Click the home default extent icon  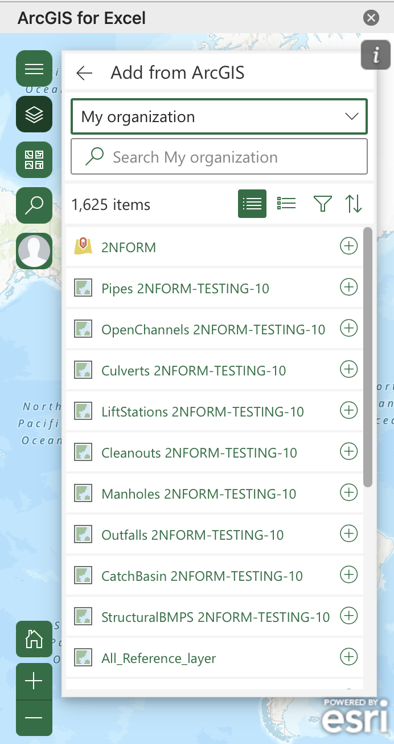[34, 639]
